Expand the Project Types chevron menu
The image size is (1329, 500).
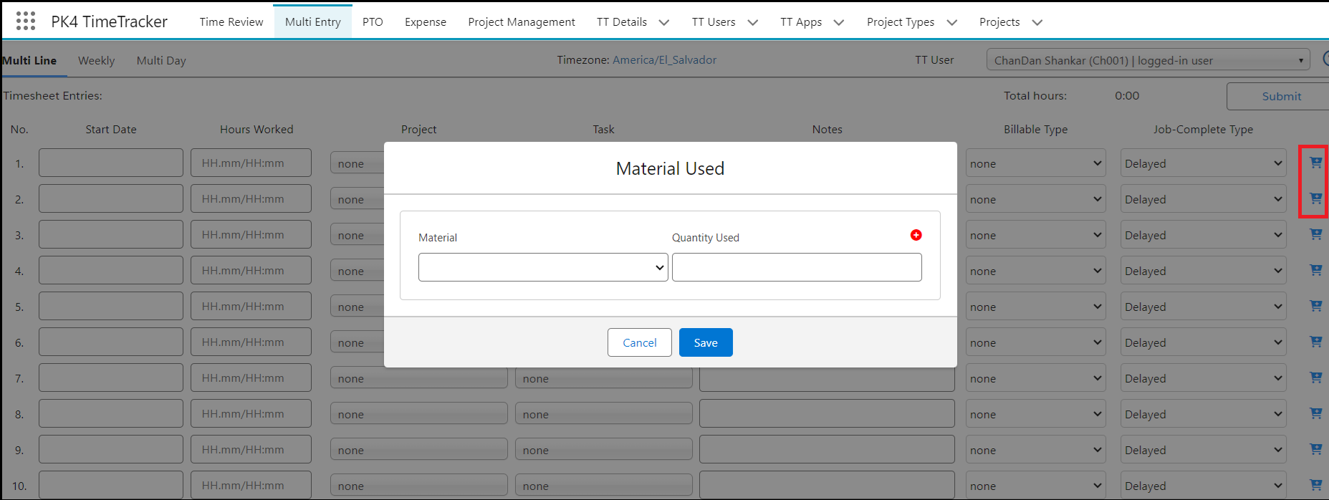point(952,22)
